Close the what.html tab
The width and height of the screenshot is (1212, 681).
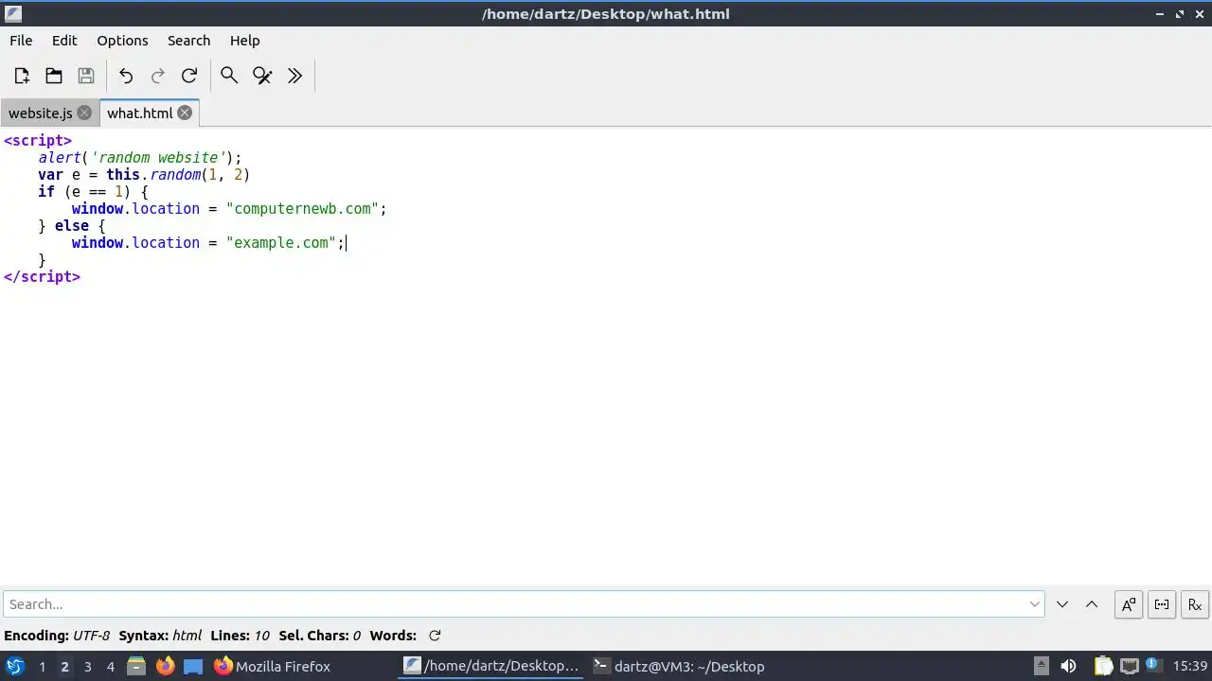click(185, 113)
